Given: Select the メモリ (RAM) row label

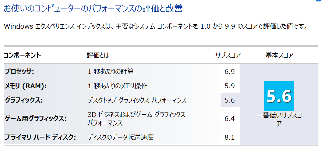Looking at the screenshot, I should click(x=25, y=86).
